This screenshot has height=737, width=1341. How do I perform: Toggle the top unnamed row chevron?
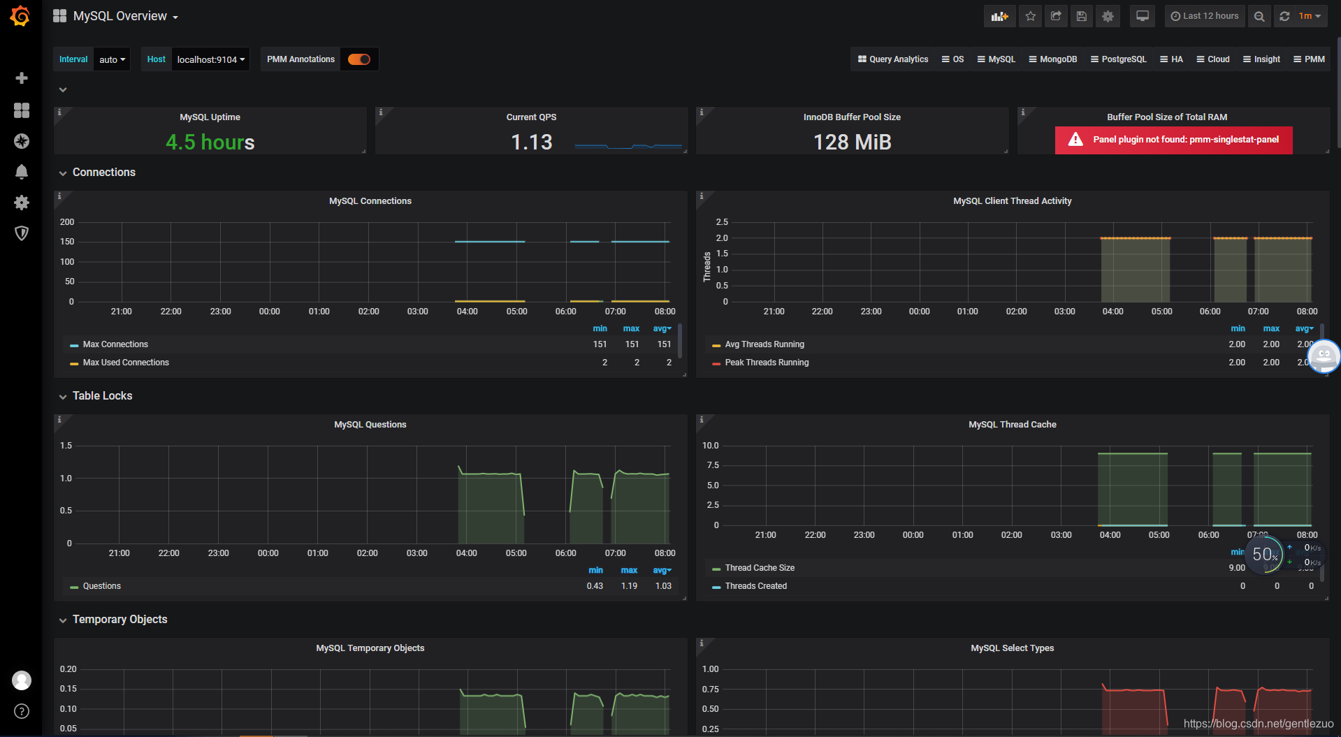coord(63,89)
